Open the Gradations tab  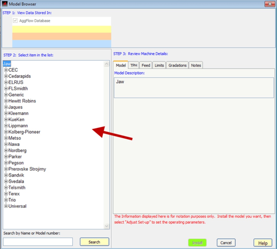pyautogui.click(x=177, y=65)
